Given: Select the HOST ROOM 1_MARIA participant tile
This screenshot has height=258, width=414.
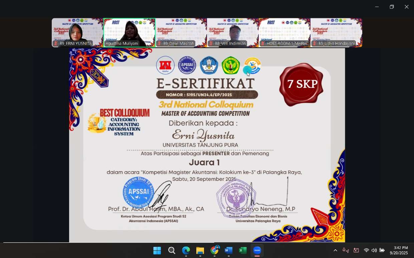Looking at the screenshot, I should point(284,33).
